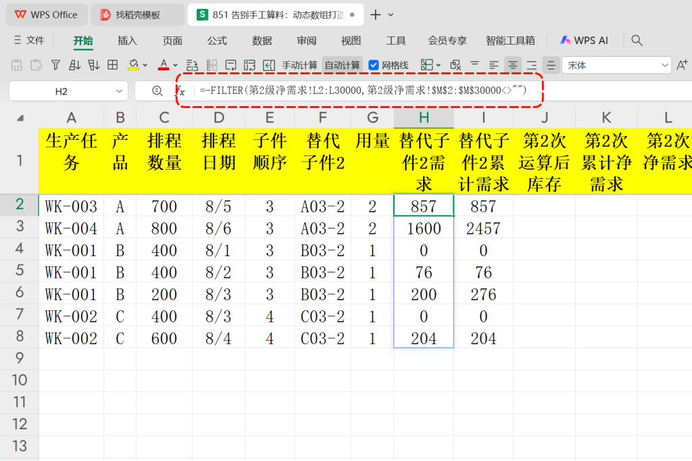
Task: Switch to the 数据 ribbon tab
Action: [262, 41]
